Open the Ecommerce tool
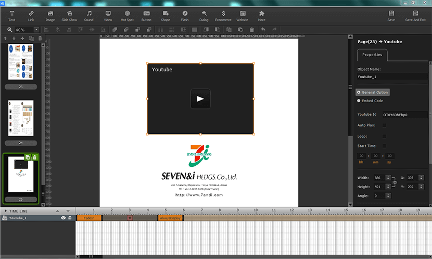The width and height of the screenshot is (432, 259). 223,16
